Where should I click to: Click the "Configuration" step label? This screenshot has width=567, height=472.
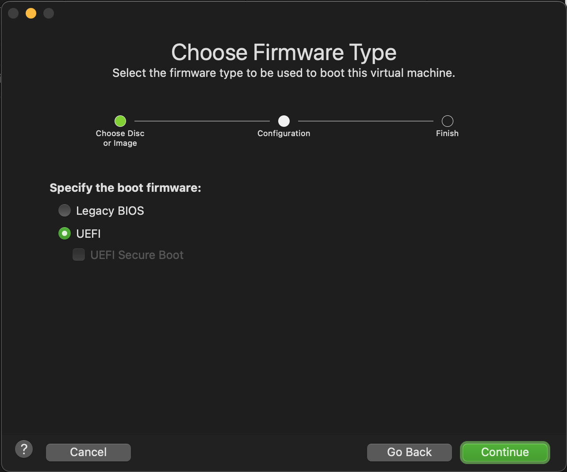point(284,133)
